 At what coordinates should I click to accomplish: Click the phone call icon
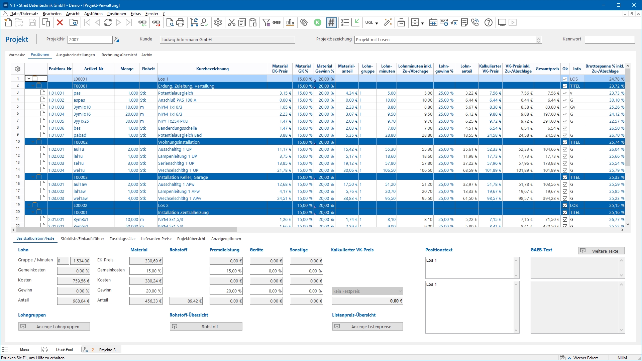pyautogui.click(x=475, y=23)
